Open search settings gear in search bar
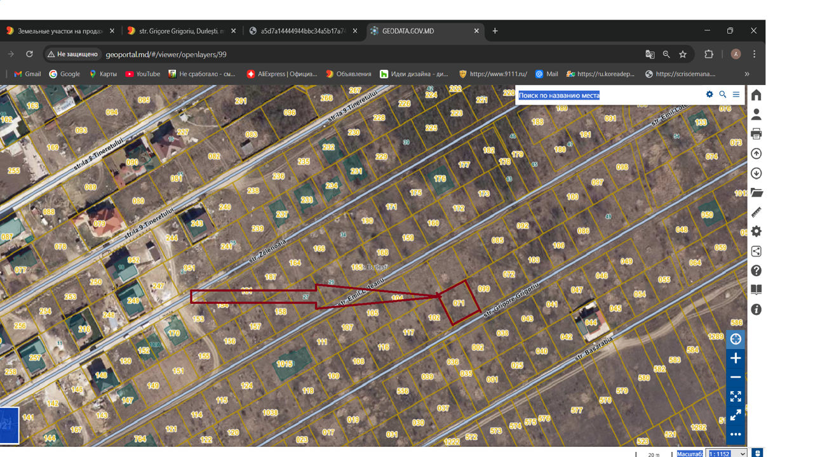The image size is (813, 457). coord(709,95)
